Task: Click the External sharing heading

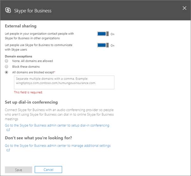Action: [x=21, y=26]
